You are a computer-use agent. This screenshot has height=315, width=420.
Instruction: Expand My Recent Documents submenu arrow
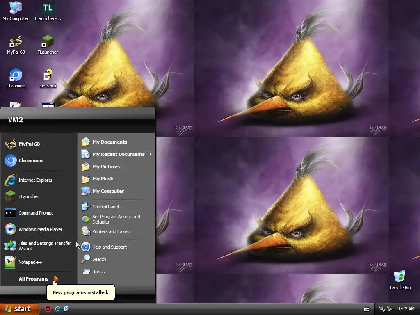[x=151, y=154]
